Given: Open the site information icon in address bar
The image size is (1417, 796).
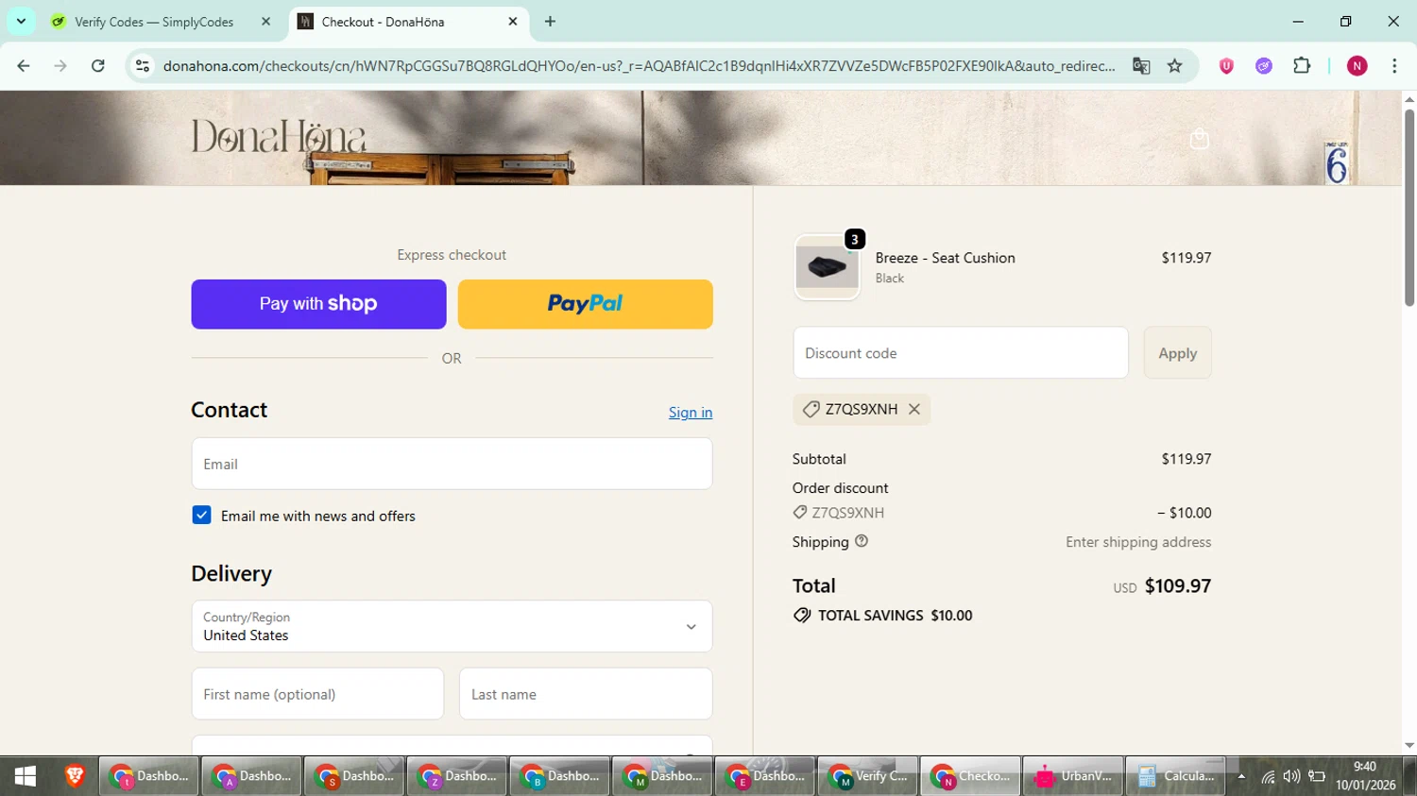Looking at the screenshot, I should 143,66.
